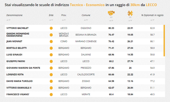The height and width of the screenshot is (102, 170).
Task: Click the orange vertical scrollbar on right
Action: click(x=164, y=40)
